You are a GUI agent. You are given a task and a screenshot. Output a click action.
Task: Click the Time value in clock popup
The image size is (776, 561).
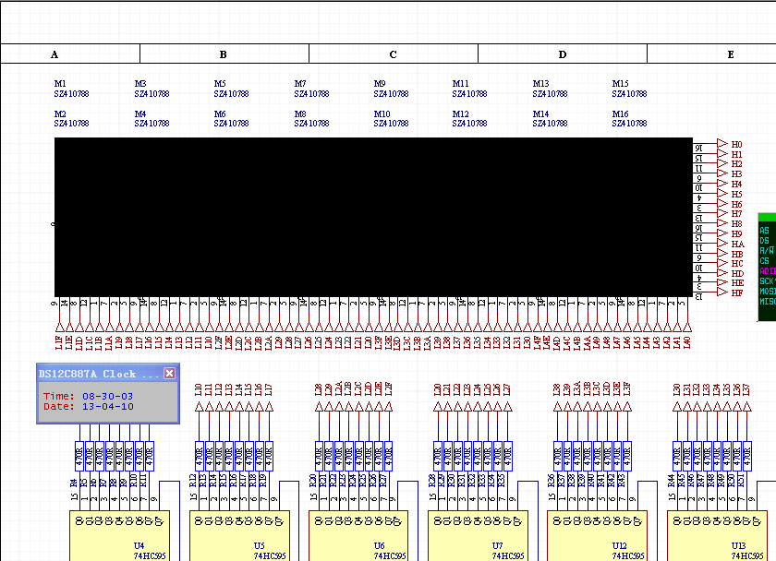107,396
